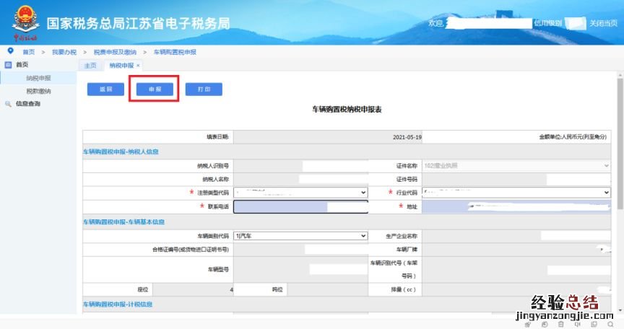Select the 纳税申报 tab
Screen dimensions: 624x329
121,66
